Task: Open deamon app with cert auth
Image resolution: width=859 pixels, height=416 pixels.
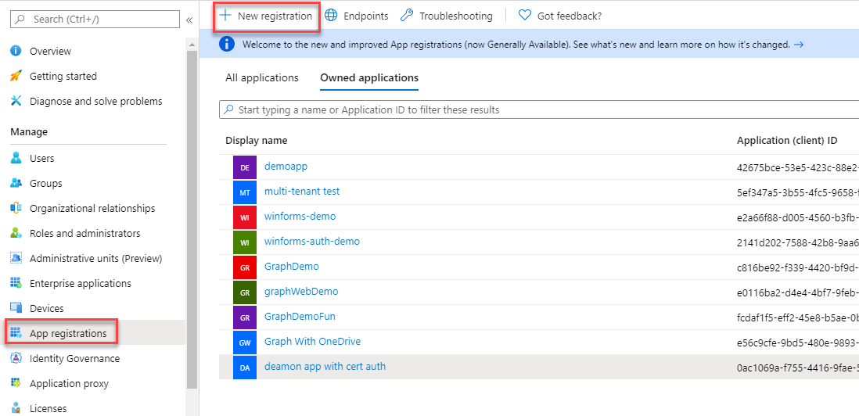Action: (x=325, y=366)
